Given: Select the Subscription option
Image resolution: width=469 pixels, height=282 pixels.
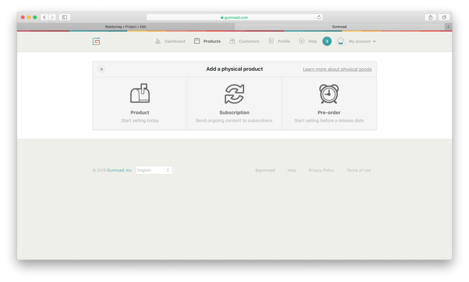Looking at the screenshot, I should [x=234, y=103].
